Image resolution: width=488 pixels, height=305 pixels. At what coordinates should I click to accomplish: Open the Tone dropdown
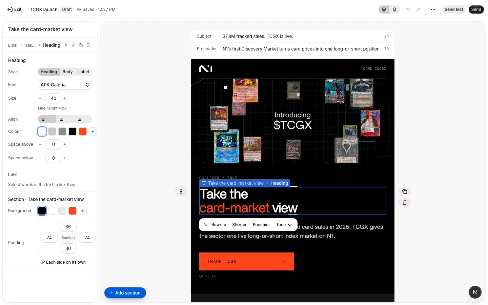[284, 225]
